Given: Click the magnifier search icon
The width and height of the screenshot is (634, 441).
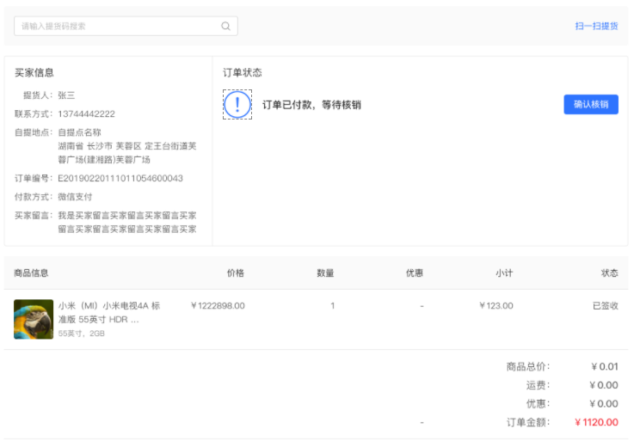Looking at the screenshot, I should click(x=225, y=27).
